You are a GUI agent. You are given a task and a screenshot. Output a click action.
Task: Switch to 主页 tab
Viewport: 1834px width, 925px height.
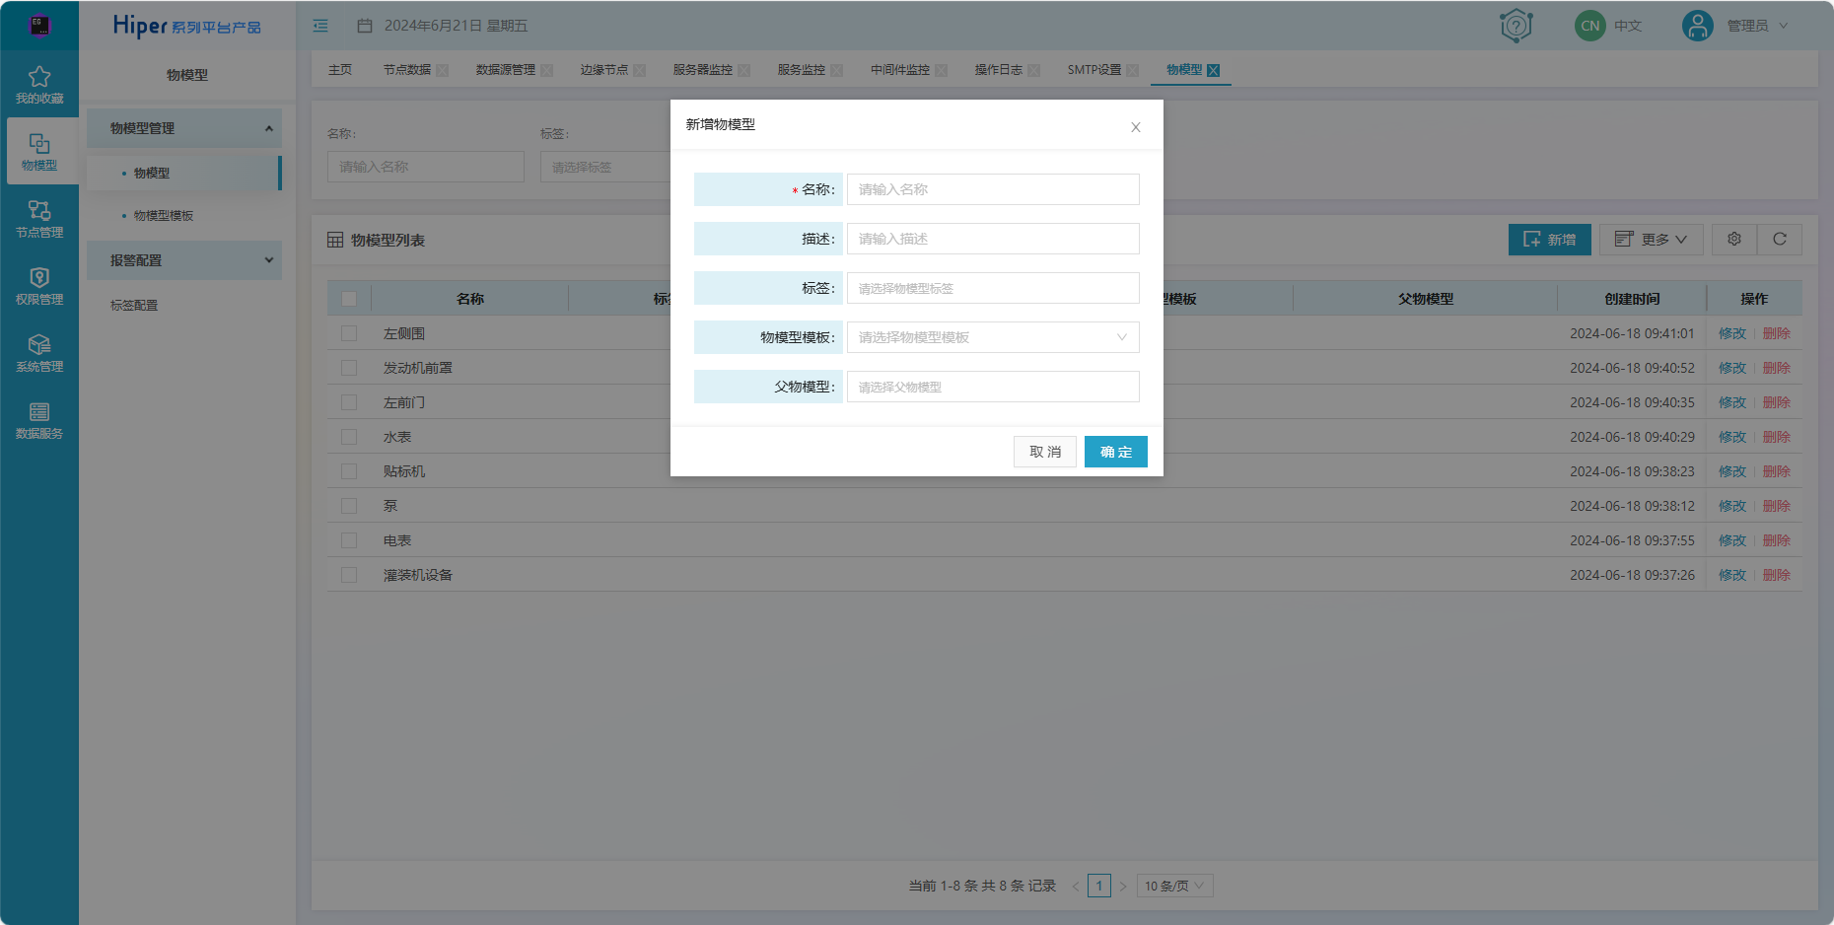340,70
